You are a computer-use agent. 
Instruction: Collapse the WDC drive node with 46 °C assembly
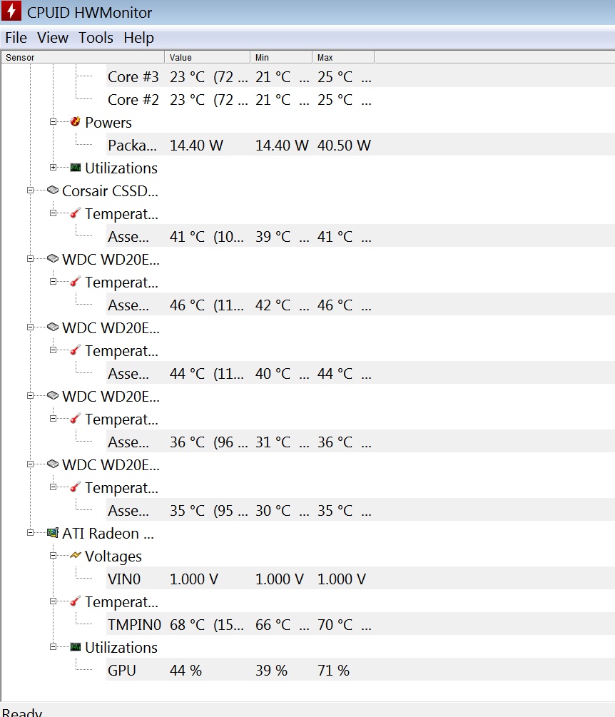pos(30,259)
